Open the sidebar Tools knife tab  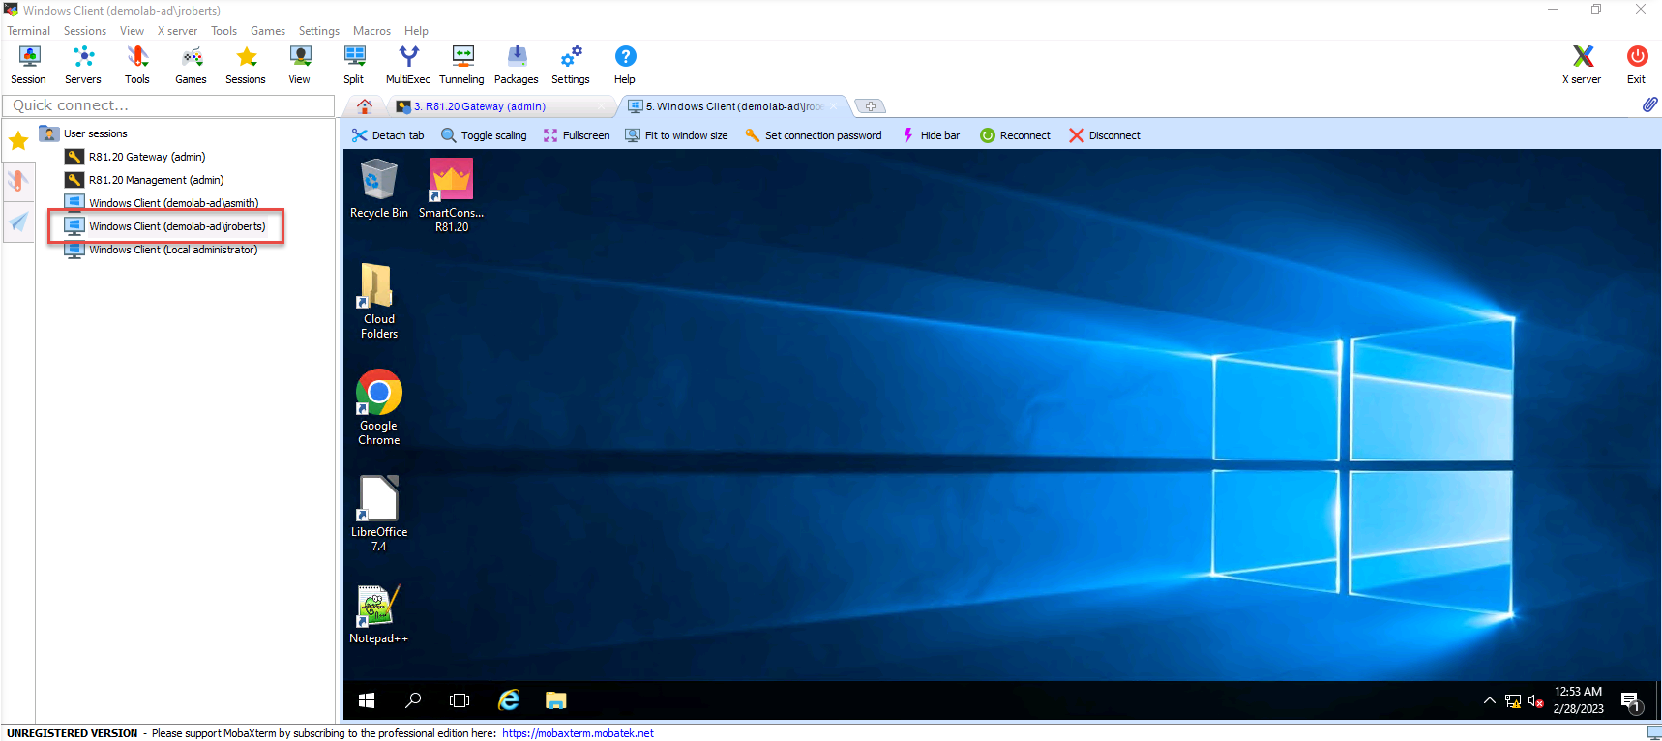(x=18, y=181)
